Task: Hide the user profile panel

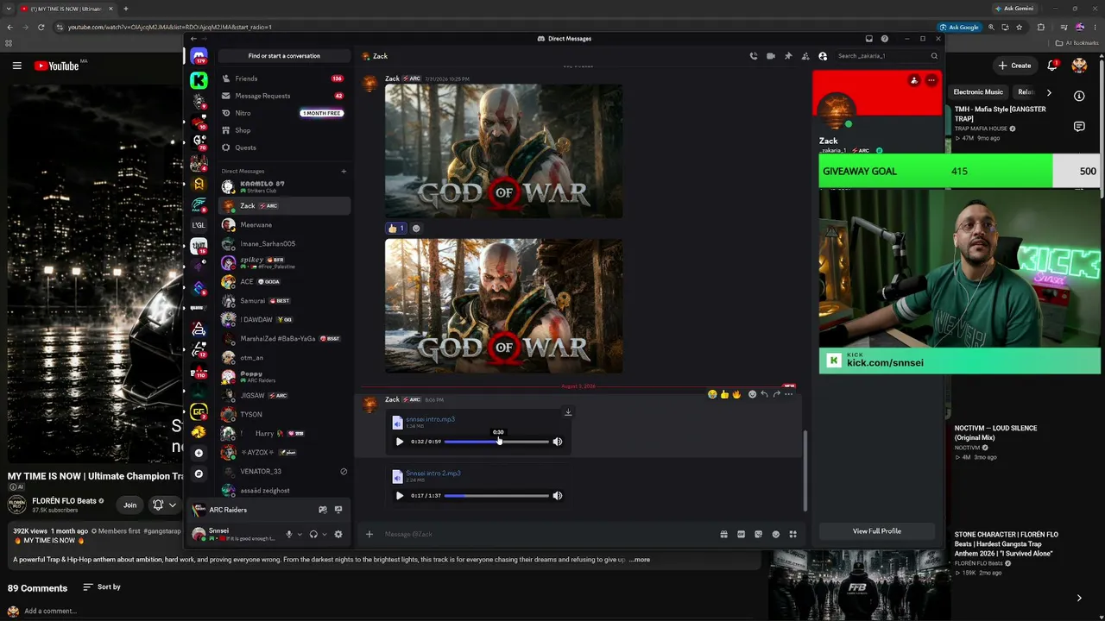Action: click(x=823, y=56)
